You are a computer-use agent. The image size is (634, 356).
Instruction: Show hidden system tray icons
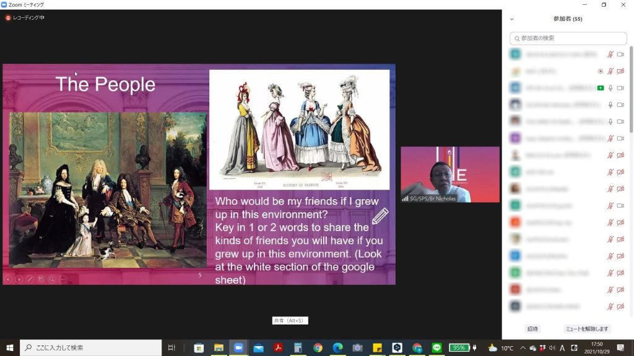click(x=523, y=347)
